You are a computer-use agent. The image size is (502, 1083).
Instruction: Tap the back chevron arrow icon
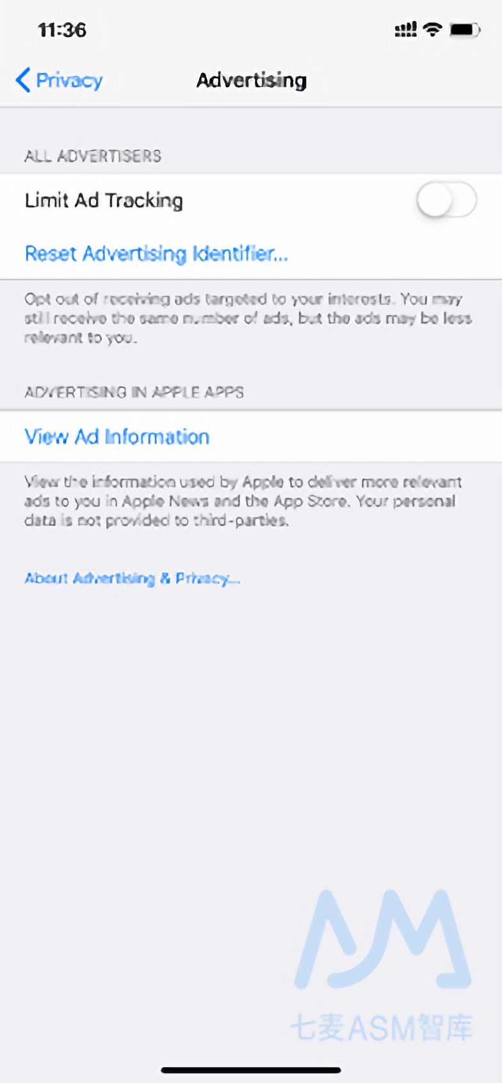coord(23,80)
